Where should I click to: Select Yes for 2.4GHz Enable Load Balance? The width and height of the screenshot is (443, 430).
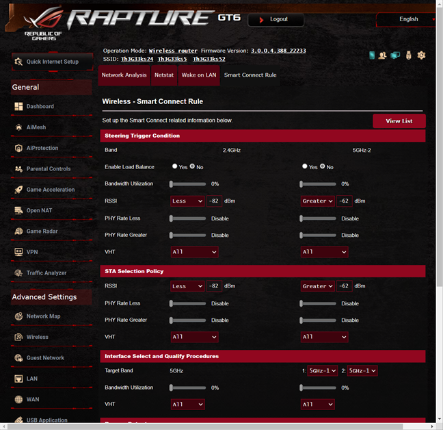pos(174,166)
